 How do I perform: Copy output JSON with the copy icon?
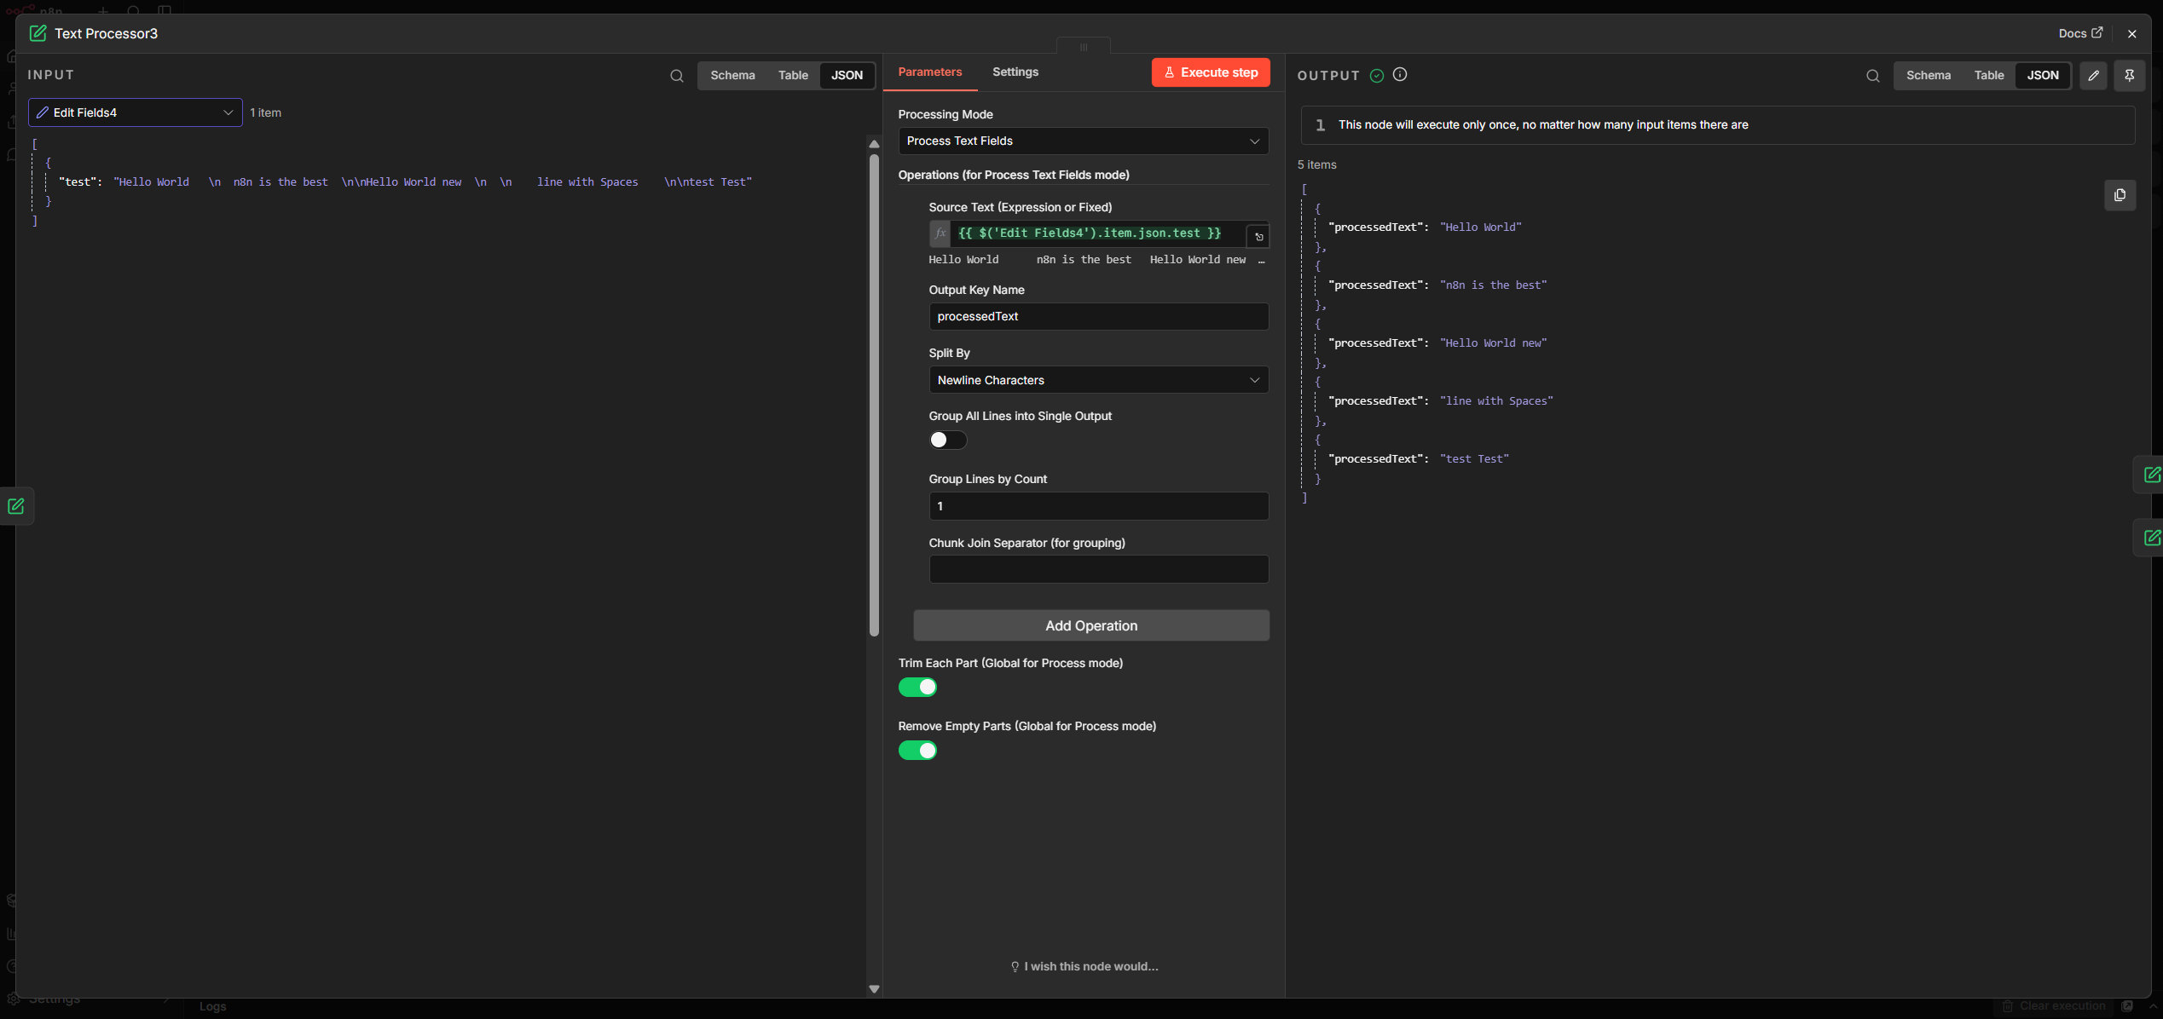point(2120,195)
